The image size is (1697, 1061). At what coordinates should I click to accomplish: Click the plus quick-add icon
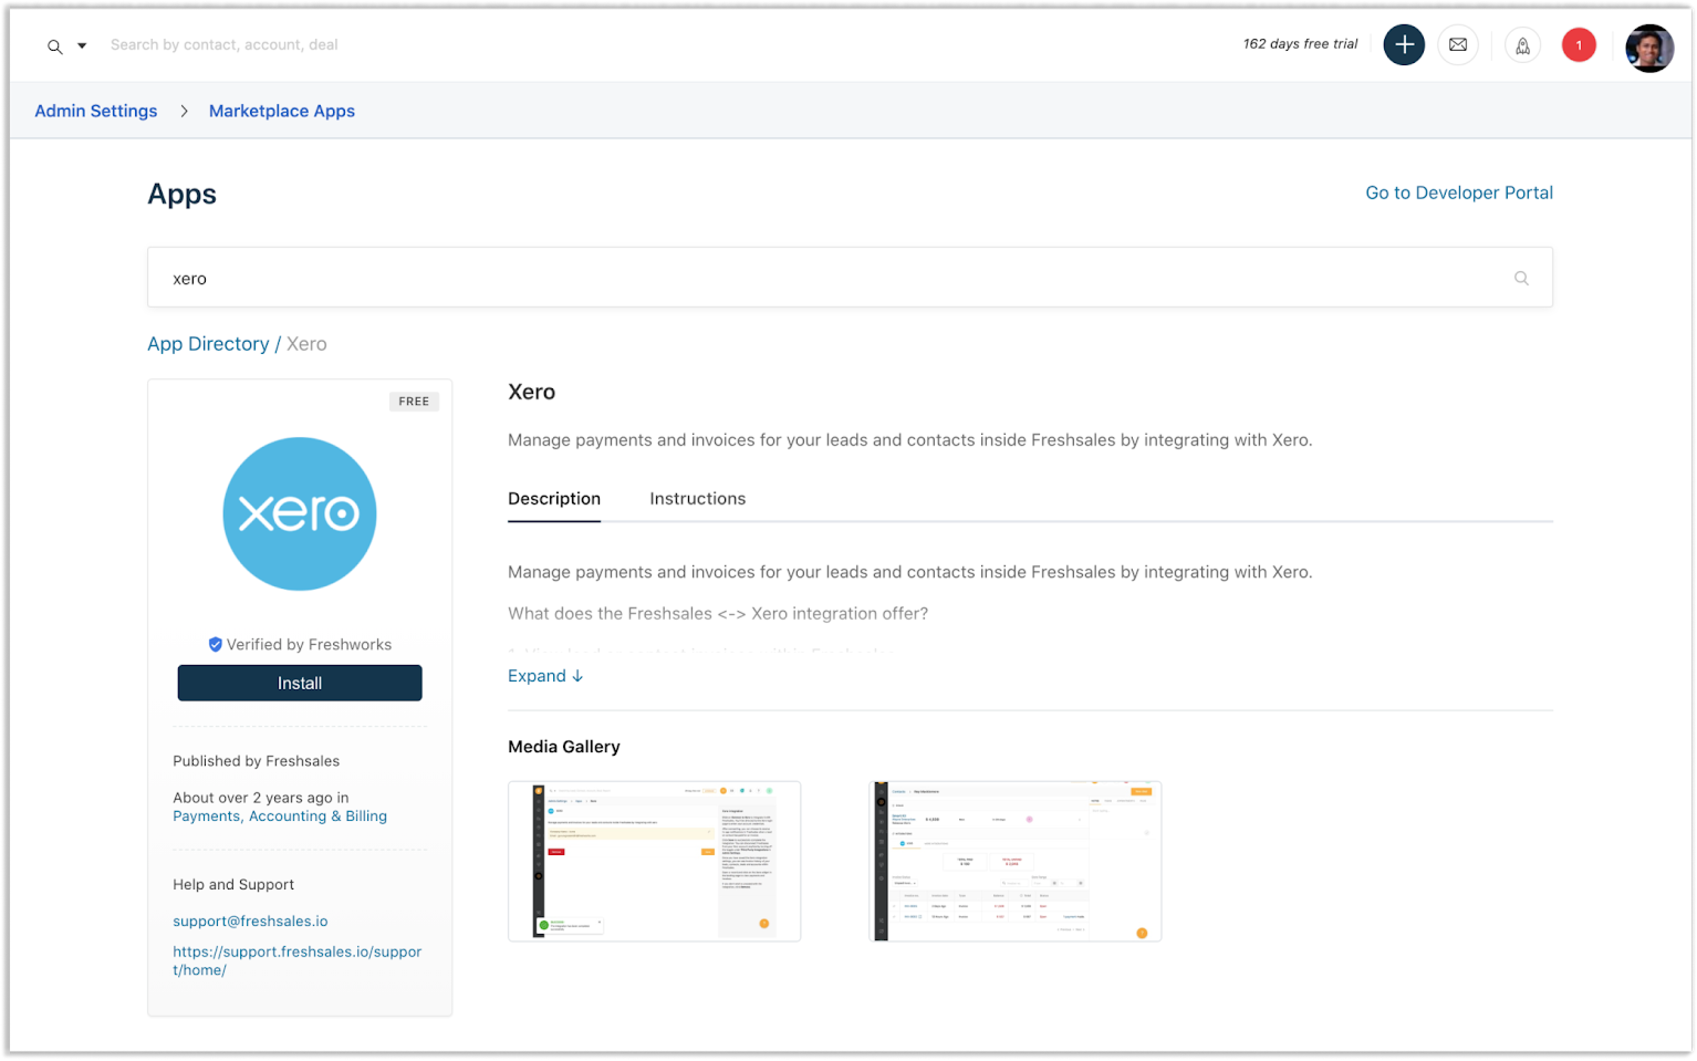1404,45
